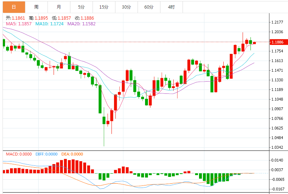Click the 1.1613 price axis value

click(277, 61)
